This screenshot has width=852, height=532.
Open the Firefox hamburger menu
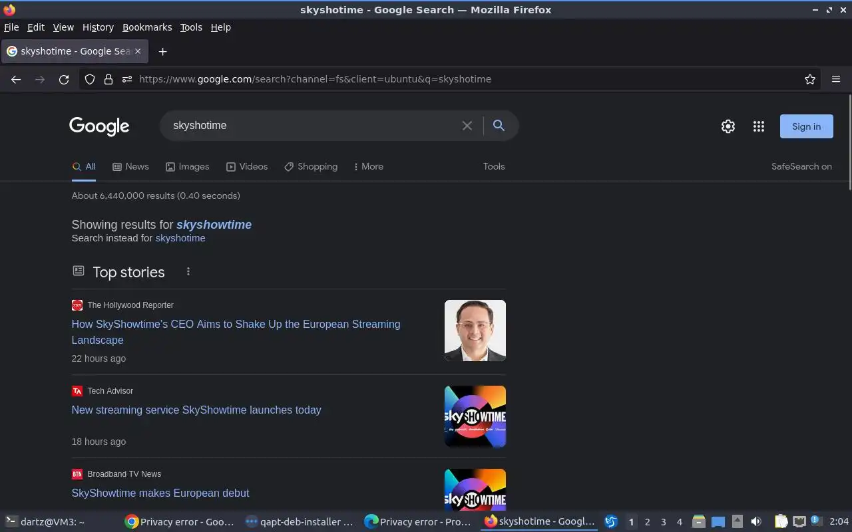coord(836,79)
